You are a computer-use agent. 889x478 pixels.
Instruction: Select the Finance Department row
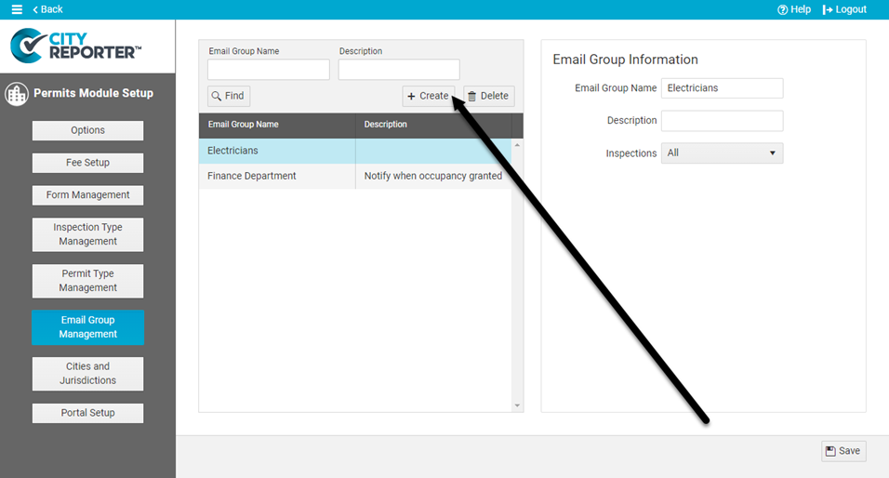click(x=355, y=177)
